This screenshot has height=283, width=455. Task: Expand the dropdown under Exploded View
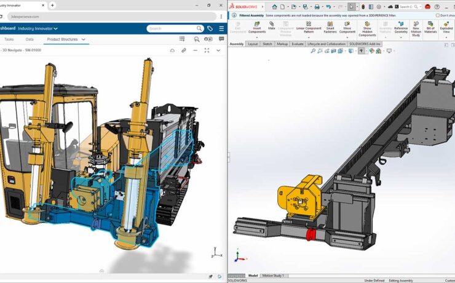pyautogui.click(x=446, y=37)
